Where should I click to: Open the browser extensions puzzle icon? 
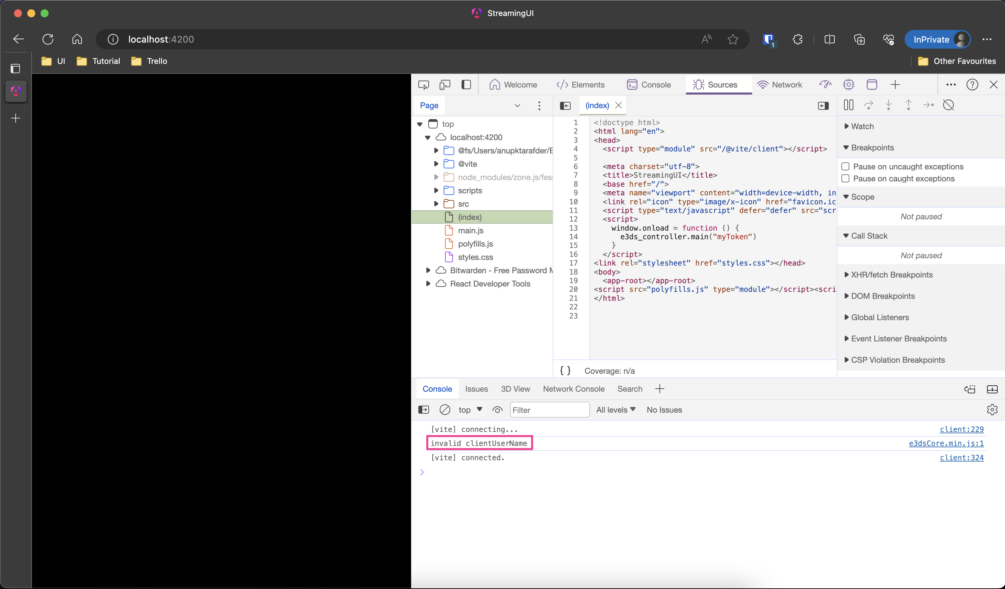(797, 39)
